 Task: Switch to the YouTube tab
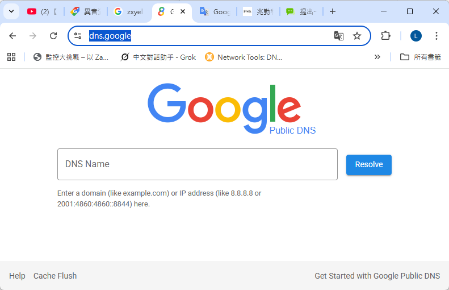[43, 11]
